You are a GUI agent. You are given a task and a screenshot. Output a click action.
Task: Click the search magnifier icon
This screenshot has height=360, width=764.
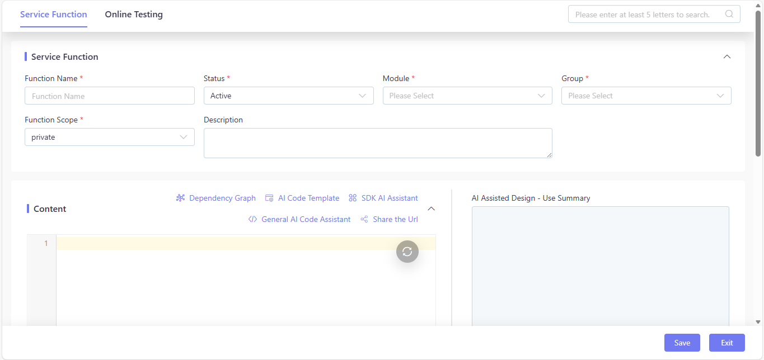point(729,14)
